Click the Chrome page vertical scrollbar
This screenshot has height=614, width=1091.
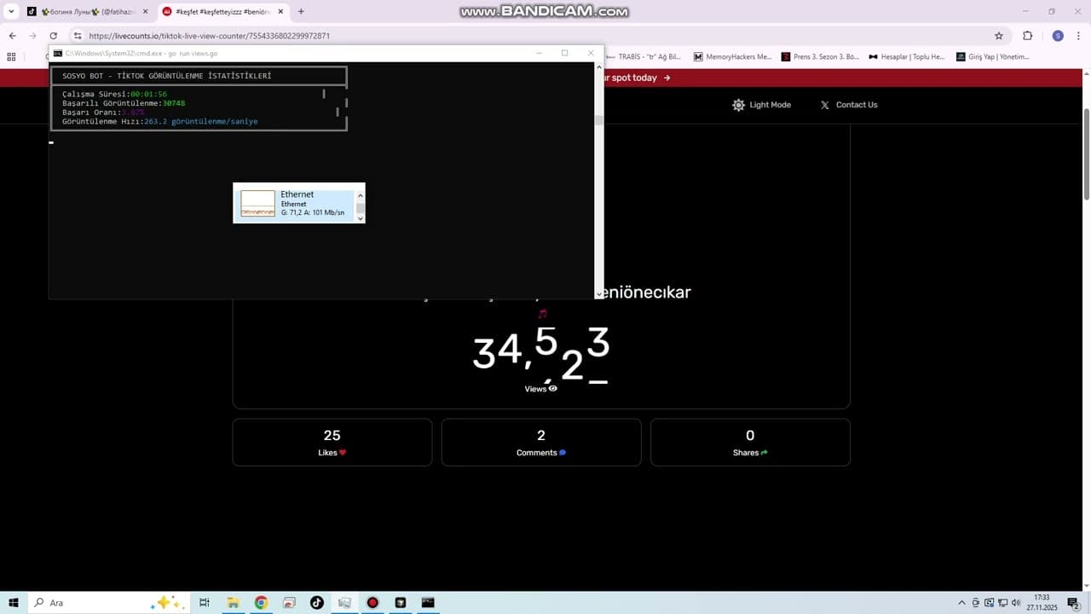1086,153
